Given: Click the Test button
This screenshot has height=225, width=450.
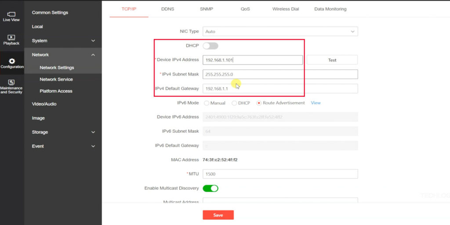Looking at the screenshot, I should [332, 60].
